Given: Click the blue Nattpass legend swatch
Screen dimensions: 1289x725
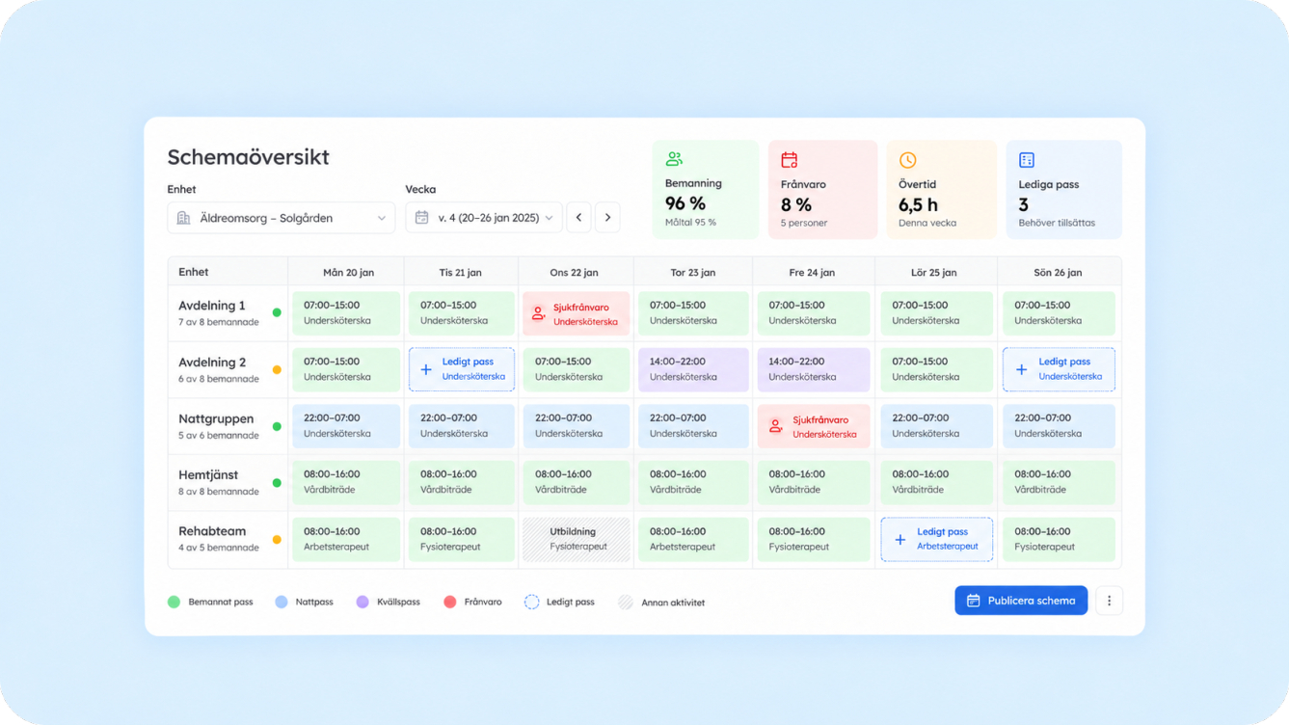Looking at the screenshot, I should pyautogui.click(x=282, y=602).
